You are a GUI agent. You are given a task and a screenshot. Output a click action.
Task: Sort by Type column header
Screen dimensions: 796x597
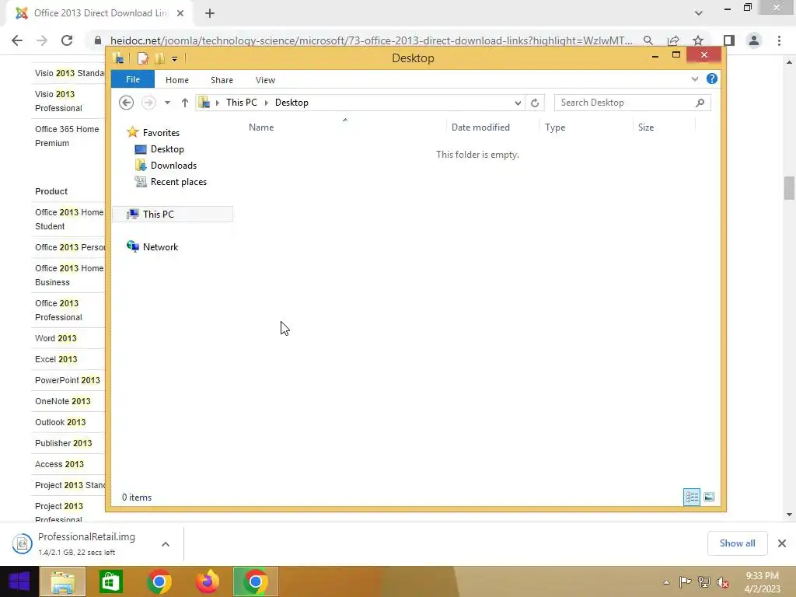click(x=555, y=127)
